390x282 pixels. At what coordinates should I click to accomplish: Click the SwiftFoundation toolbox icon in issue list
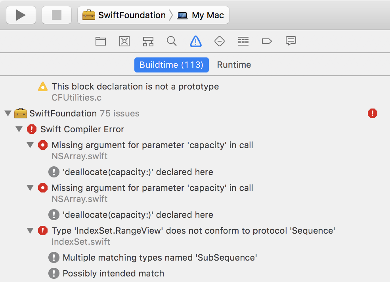21,113
